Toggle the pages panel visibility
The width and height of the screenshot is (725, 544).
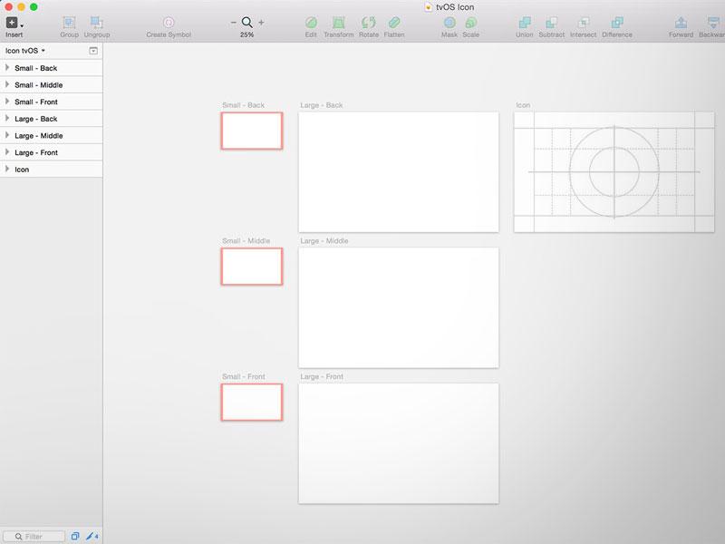[93, 51]
